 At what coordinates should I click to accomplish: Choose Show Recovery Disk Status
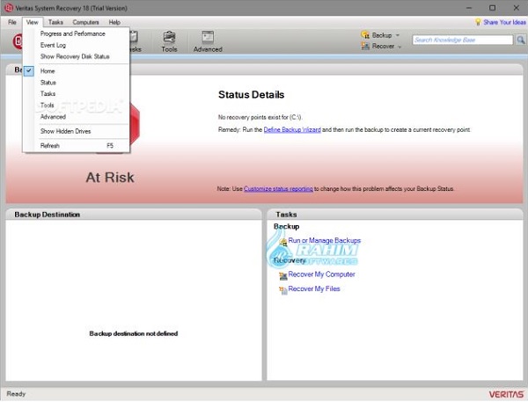pos(75,56)
